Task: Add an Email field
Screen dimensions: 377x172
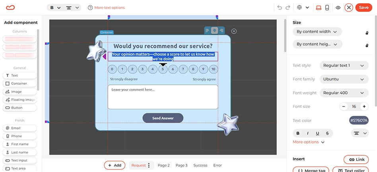Action: pyautogui.click(x=20, y=128)
